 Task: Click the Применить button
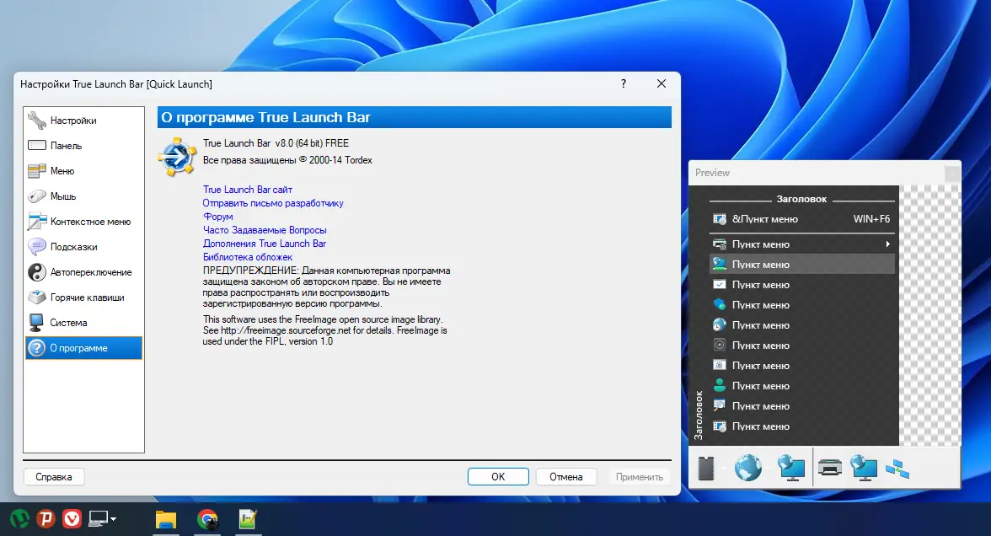click(639, 477)
